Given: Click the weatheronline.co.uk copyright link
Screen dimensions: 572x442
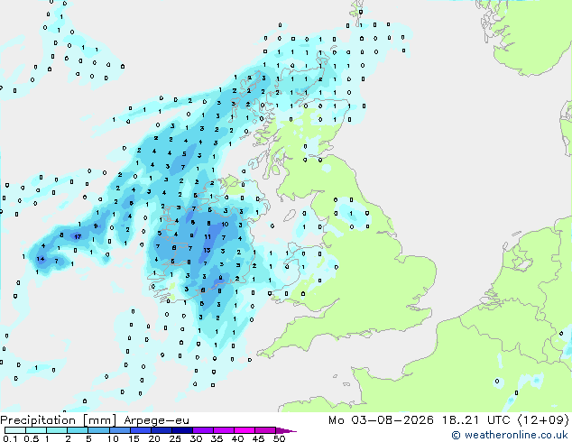Looking at the screenshot, I should click(510, 435).
